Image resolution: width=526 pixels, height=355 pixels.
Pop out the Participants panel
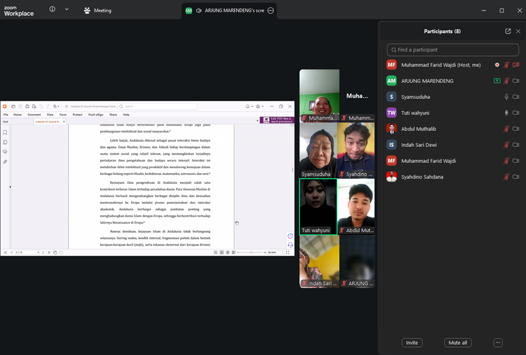coord(508,31)
